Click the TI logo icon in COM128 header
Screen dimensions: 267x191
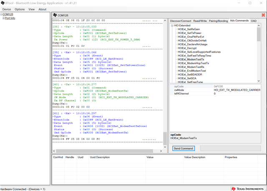55,15
